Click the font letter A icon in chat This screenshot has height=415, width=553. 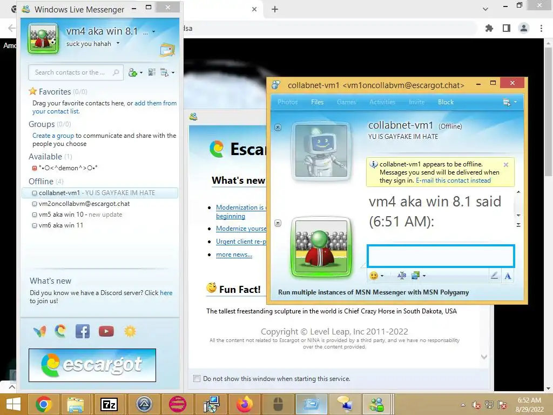coord(508,276)
